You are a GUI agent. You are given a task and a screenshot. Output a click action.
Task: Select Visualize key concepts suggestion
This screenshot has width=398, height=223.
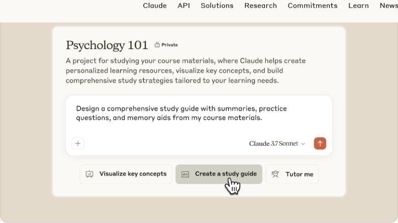pyautogui.click(x=126, y=174)
